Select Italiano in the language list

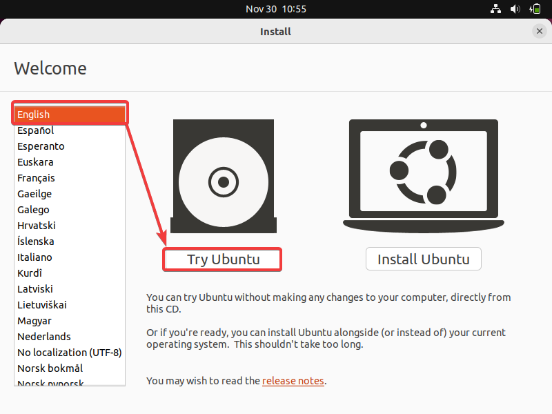coord(70,257)
